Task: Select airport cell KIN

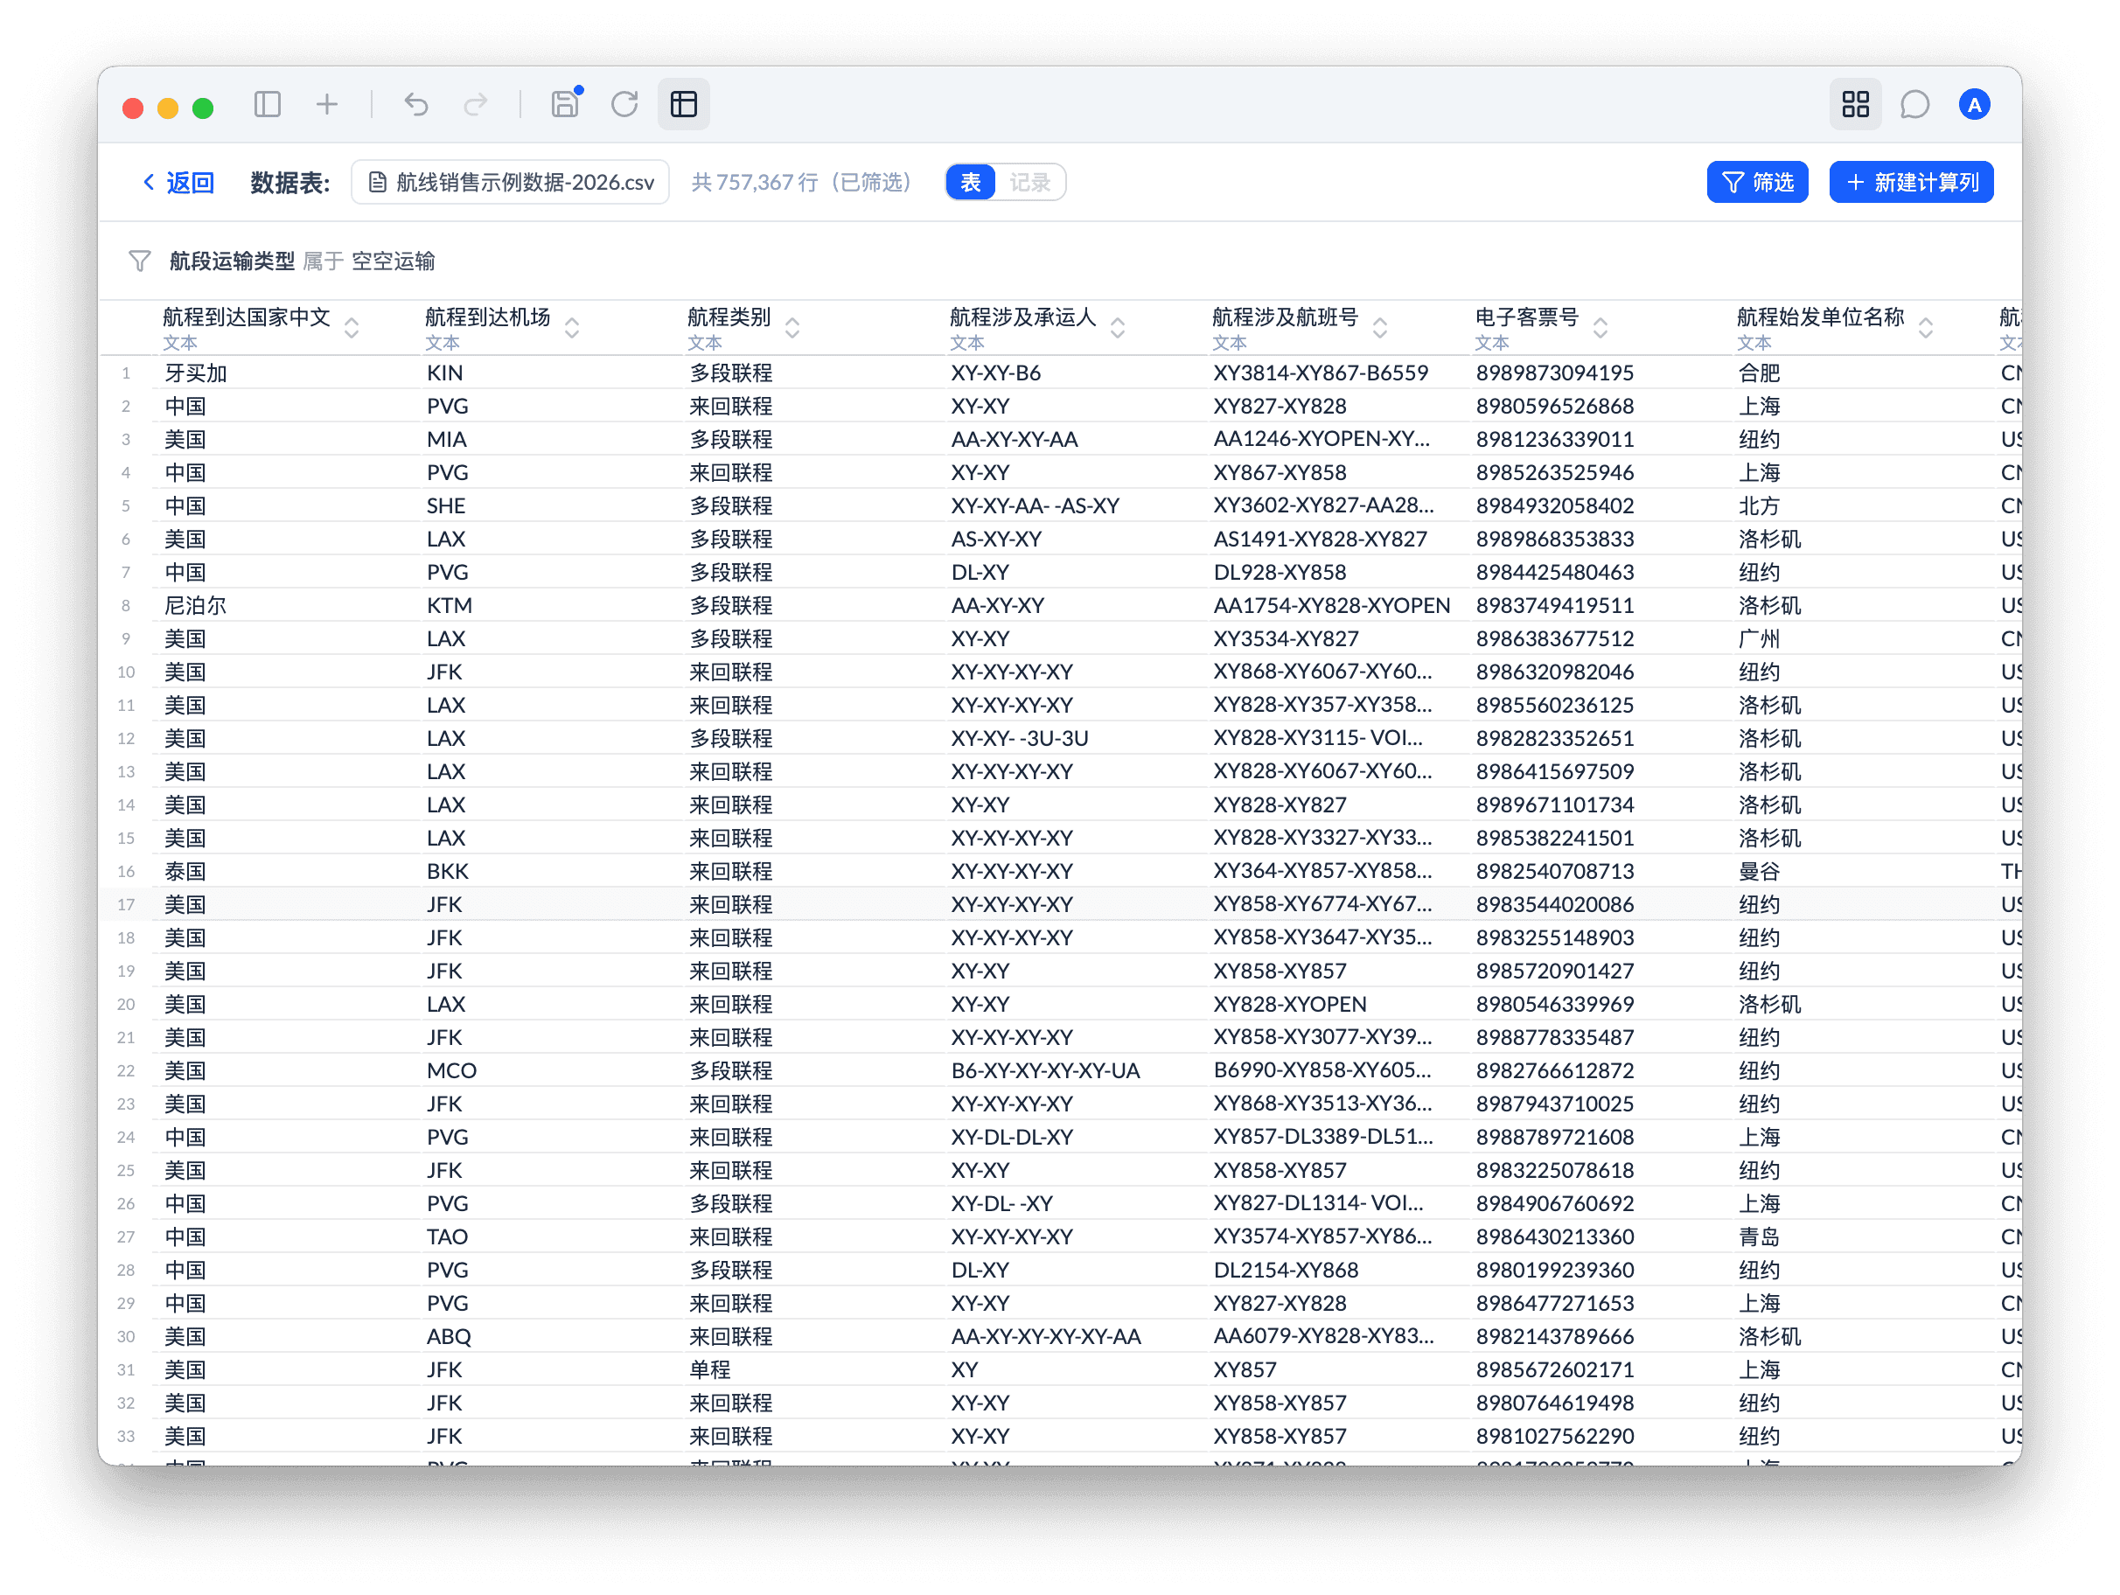Action: (444, 373)
